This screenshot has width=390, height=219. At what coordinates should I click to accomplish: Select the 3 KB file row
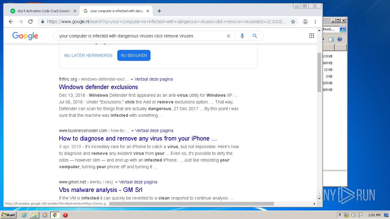tap(329, 76)
